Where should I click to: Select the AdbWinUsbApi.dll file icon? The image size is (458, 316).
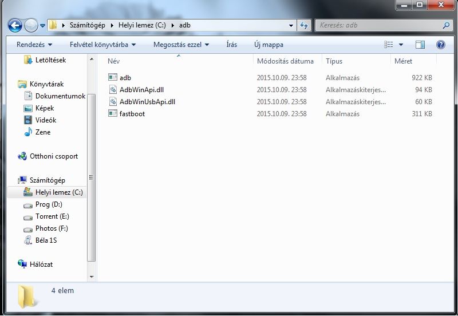tap(113, 101)
